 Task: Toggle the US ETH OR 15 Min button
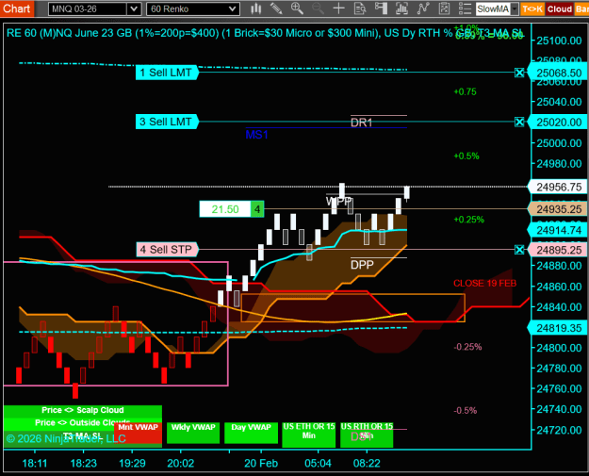click(309, 435)
